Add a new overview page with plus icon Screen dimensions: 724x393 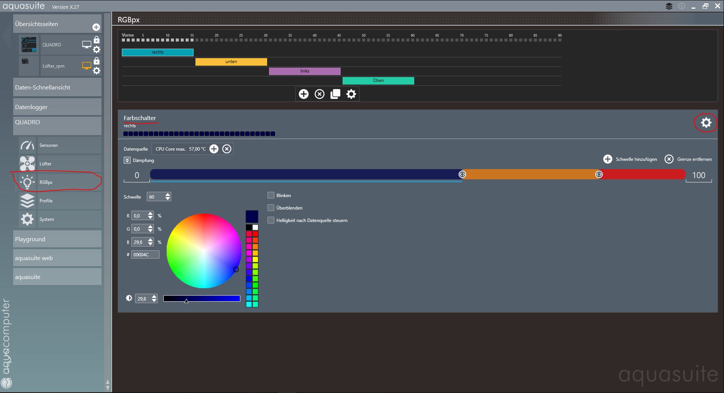coord(96,27)
